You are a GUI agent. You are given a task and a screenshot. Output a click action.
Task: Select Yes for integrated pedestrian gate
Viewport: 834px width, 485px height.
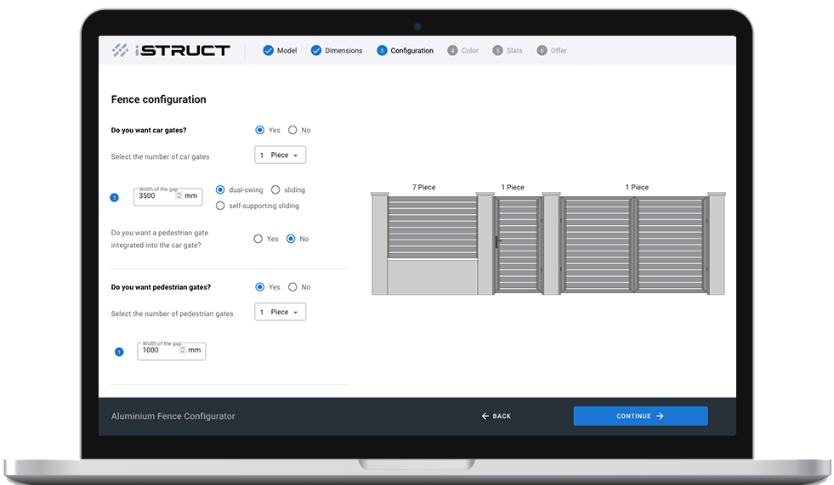click(258, 239)
